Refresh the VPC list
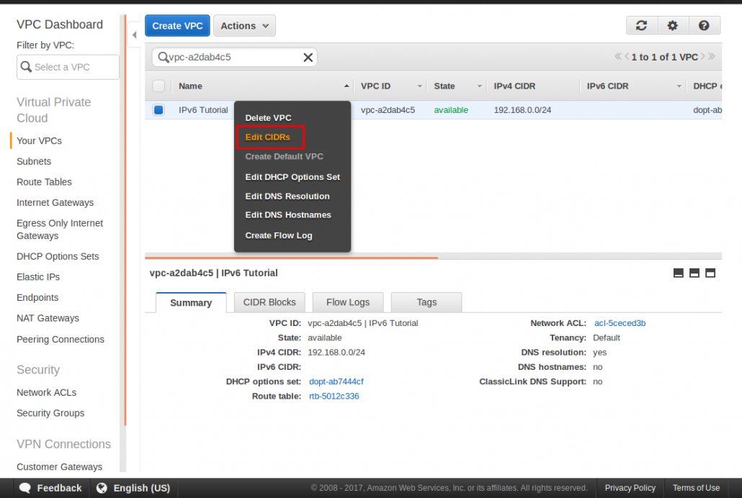Viewport: 742px width, 498px height. point(641,25)
